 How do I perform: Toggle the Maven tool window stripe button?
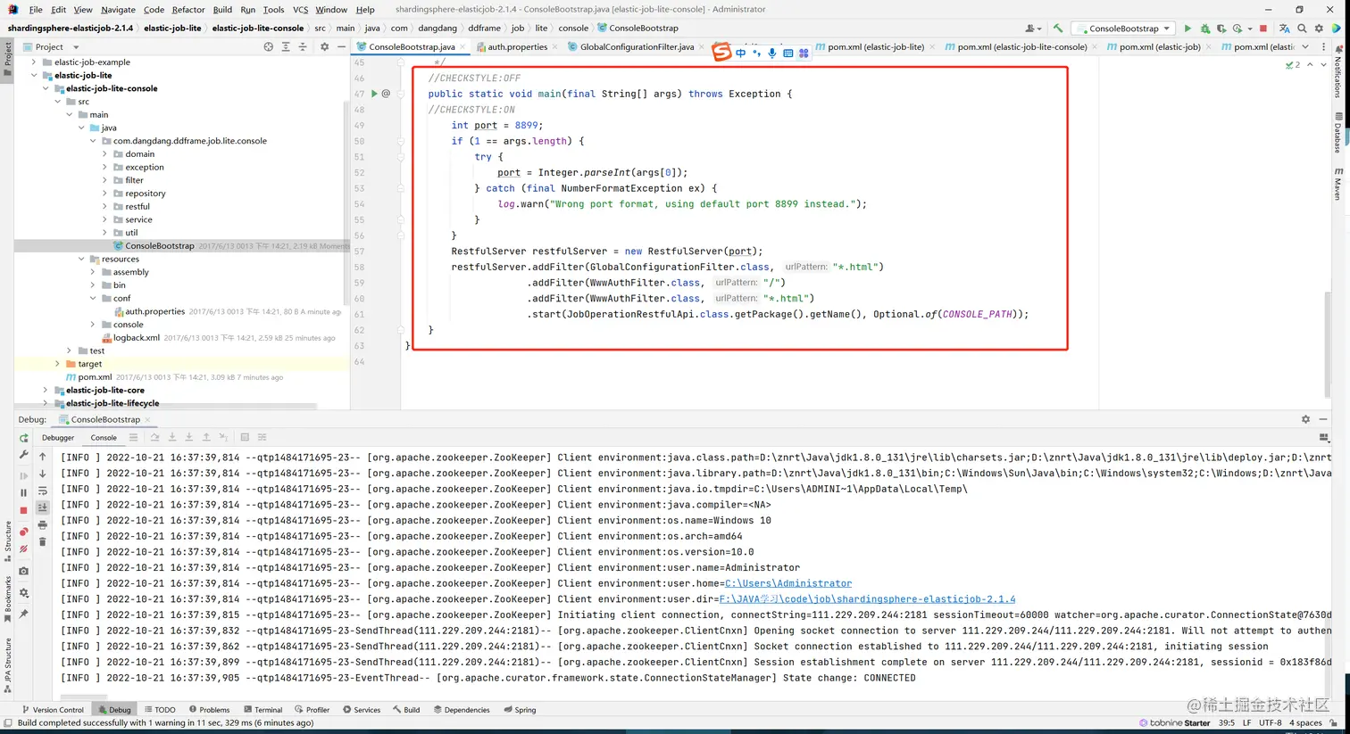tap(1338, 183)
